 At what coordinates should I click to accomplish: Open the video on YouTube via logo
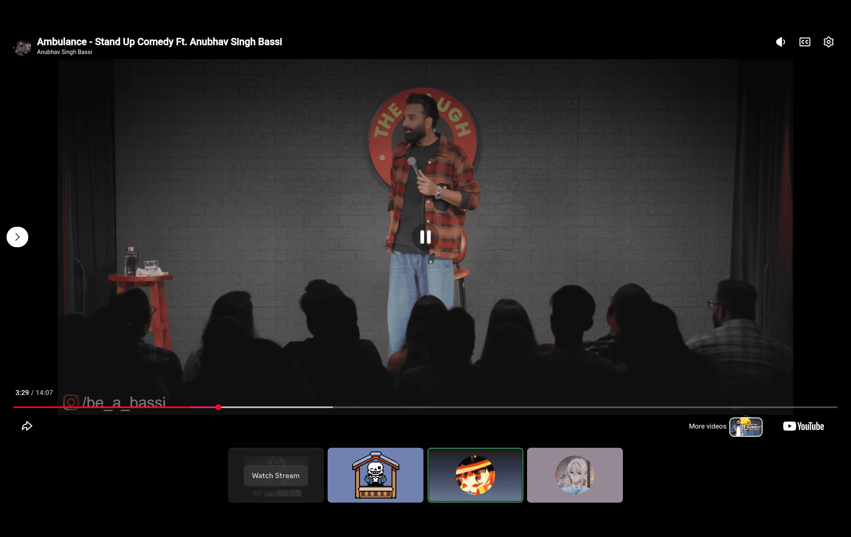(x=803, y=426)
